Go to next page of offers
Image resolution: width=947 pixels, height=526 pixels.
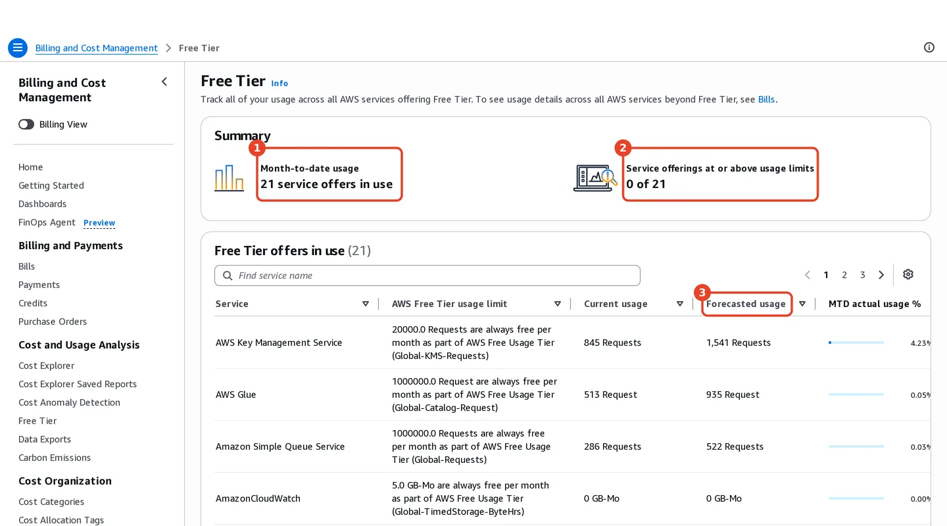click(881, 275)
